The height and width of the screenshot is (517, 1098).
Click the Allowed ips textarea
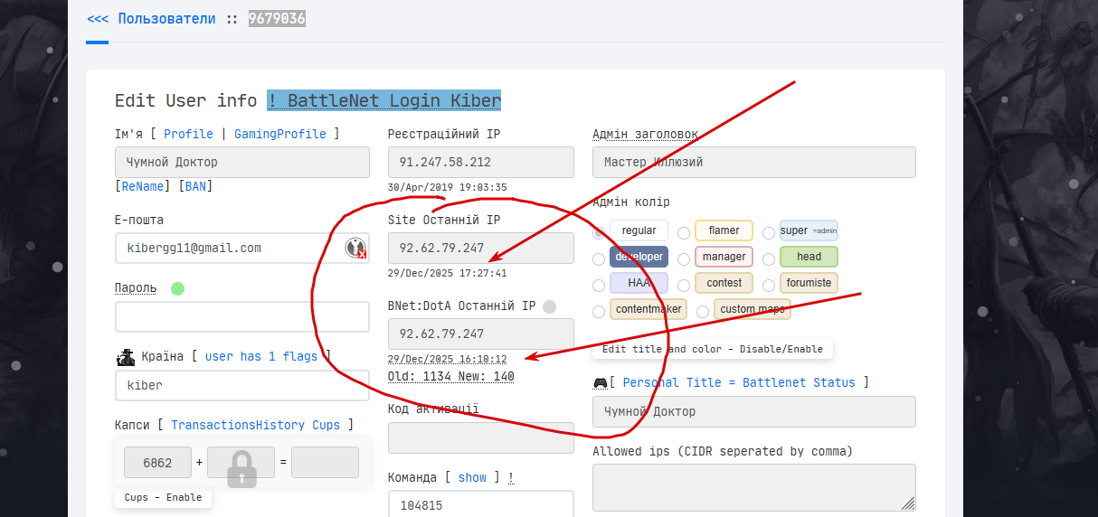[754, 488]
